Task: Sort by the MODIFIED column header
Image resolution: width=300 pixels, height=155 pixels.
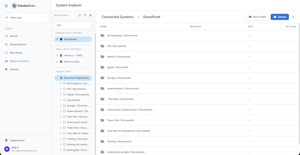Action: coord(195,27)
